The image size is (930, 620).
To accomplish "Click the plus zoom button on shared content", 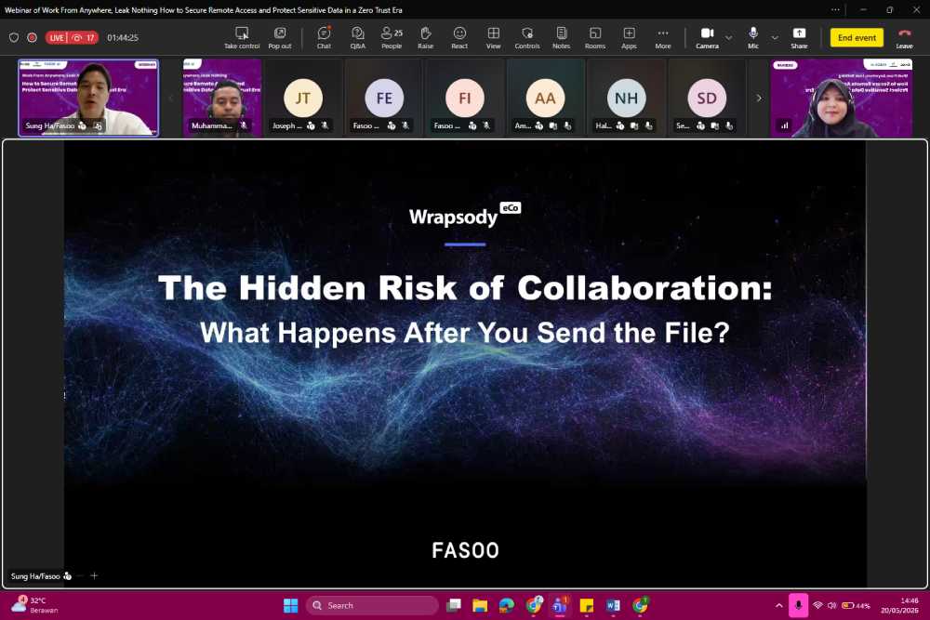I will coord(94,575).
